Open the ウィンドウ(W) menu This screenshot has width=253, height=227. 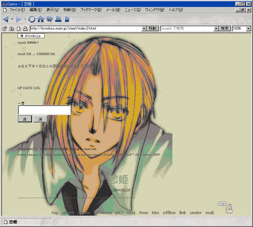pos(155,10)
